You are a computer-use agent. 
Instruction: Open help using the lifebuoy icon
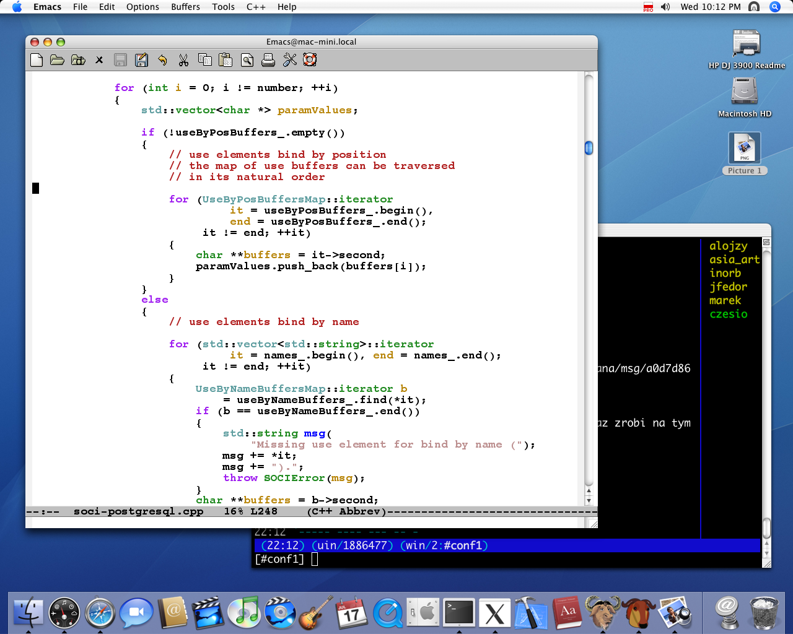(x=310, y=60)
